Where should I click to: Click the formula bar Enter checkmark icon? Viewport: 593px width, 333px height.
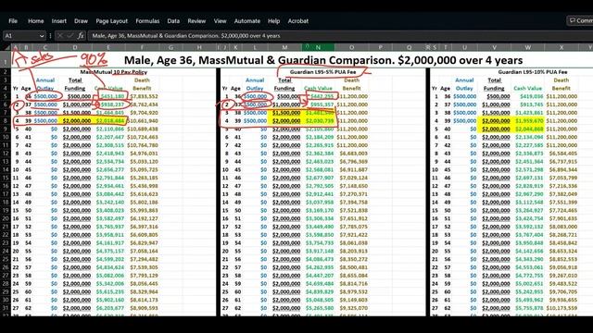point(70,36)
